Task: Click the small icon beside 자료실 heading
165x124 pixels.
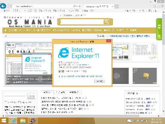Action: (x=137, y=94)
